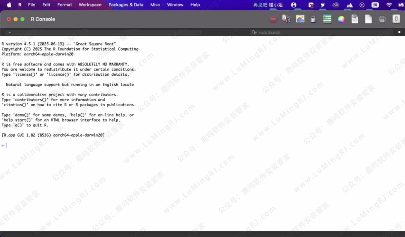Open the Misc menu
The height and width of the screenshot is (237, 405).
click(x=155, y=5)
